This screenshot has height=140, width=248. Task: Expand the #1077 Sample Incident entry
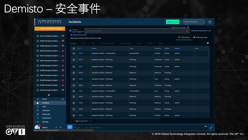pos(38,56)
